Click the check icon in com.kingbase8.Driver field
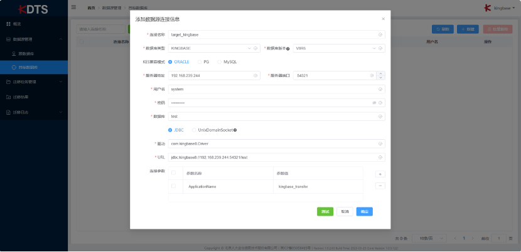The height and width of the screenshot is (252, 521). 380,144
